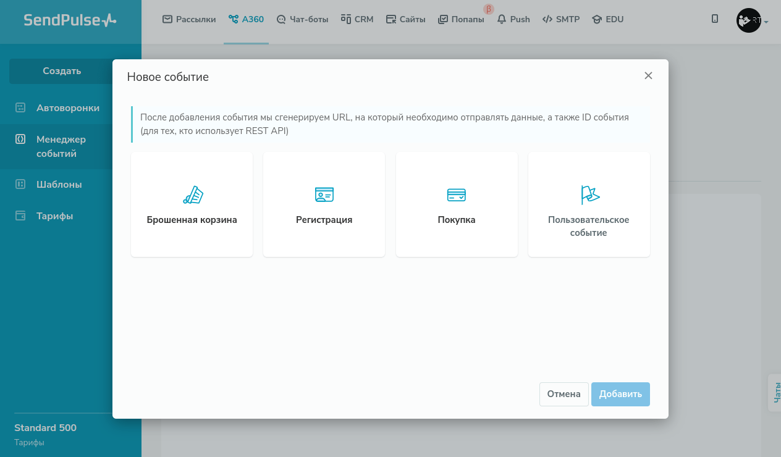Viewport: 781px width, 457px height.
Task: Switch to the A360 tab
Action: coord(246,19)
